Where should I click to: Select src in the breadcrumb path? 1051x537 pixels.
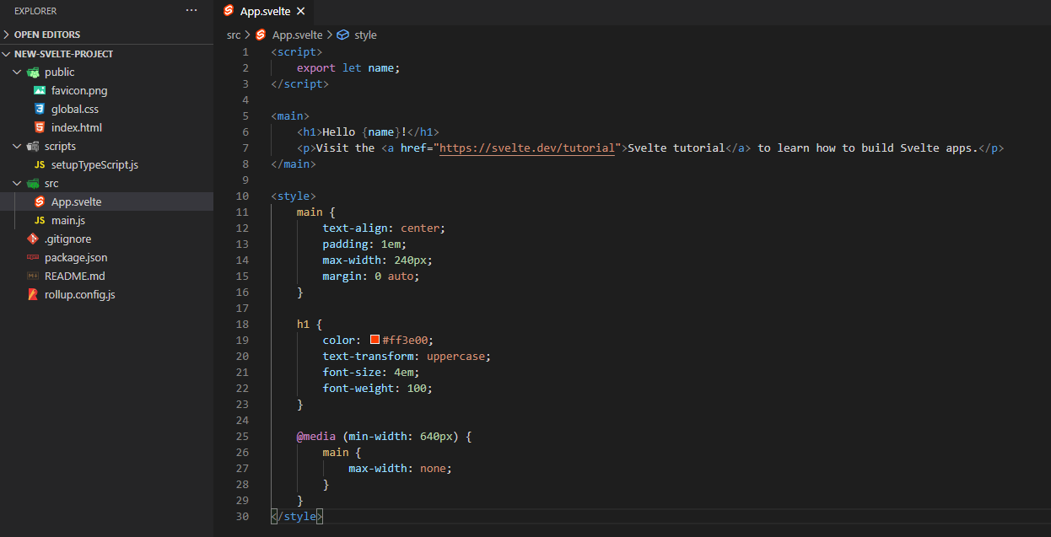(234, 35)
